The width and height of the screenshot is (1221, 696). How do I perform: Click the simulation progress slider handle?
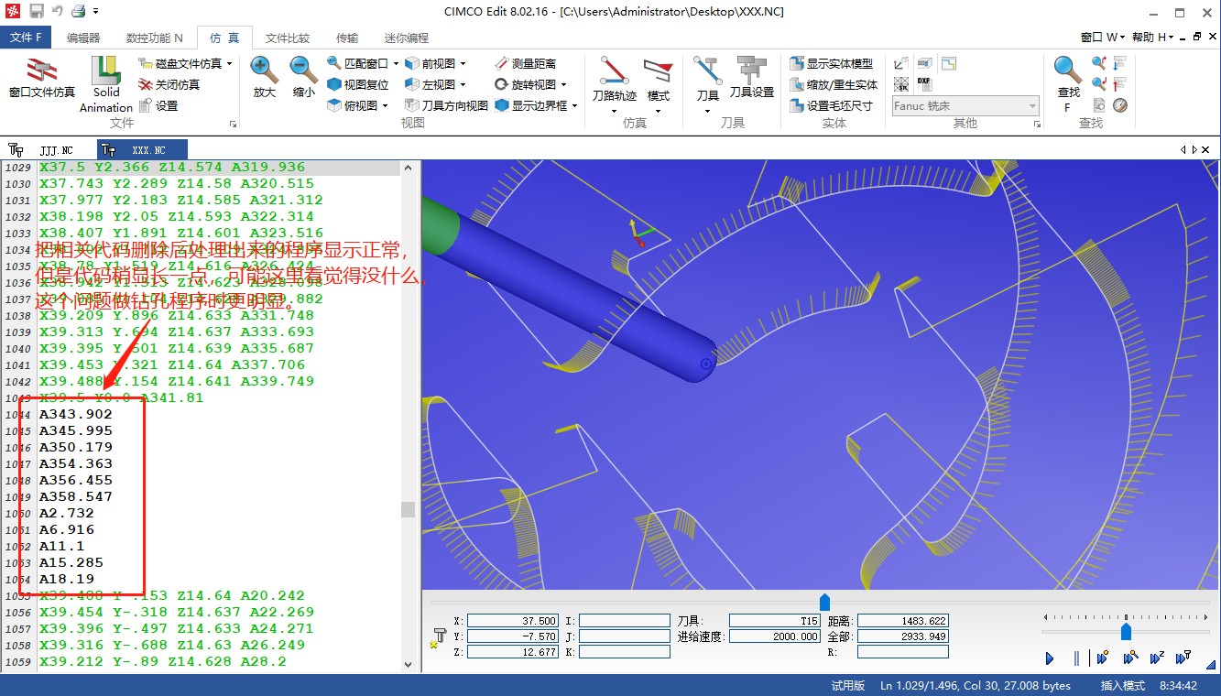(824, 602)
